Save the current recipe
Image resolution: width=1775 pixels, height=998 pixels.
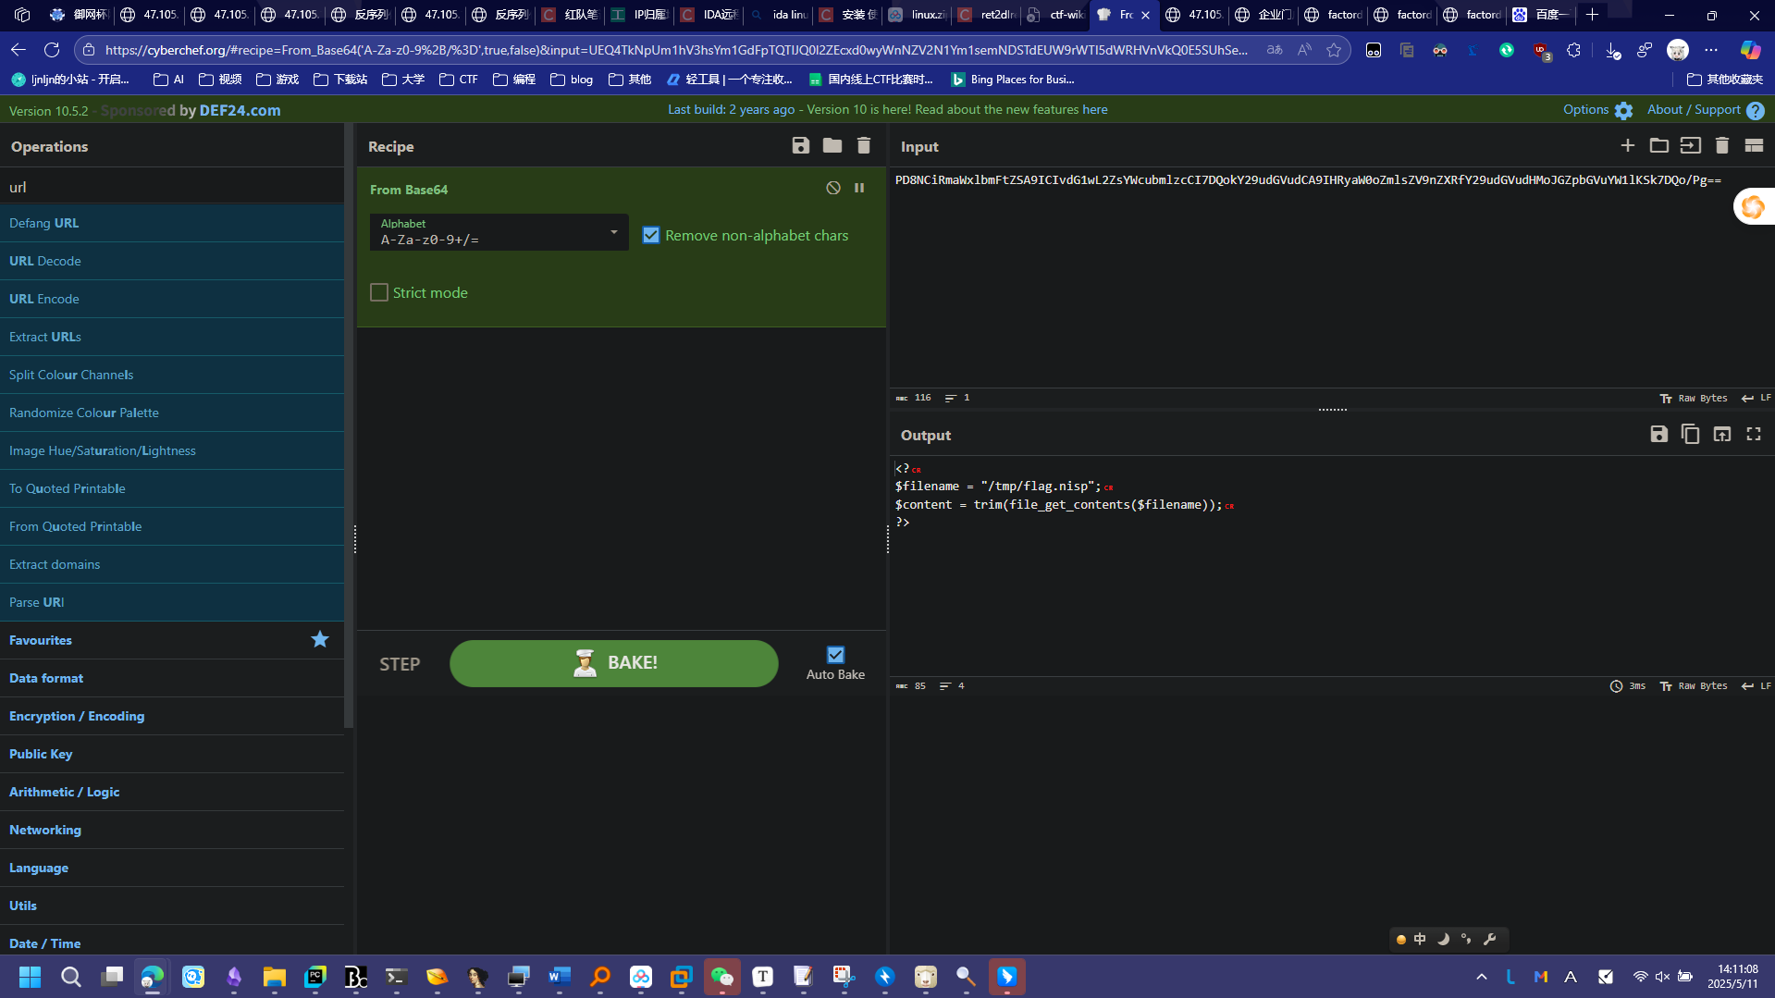pos(801,145)
